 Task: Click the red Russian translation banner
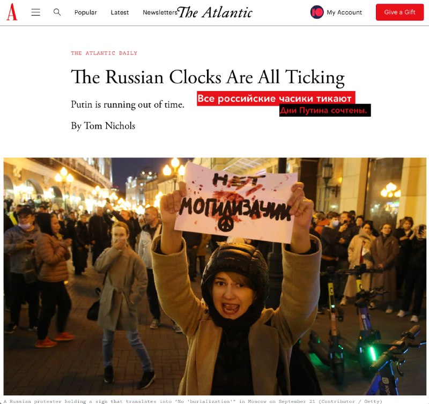[x=276, y=99]
